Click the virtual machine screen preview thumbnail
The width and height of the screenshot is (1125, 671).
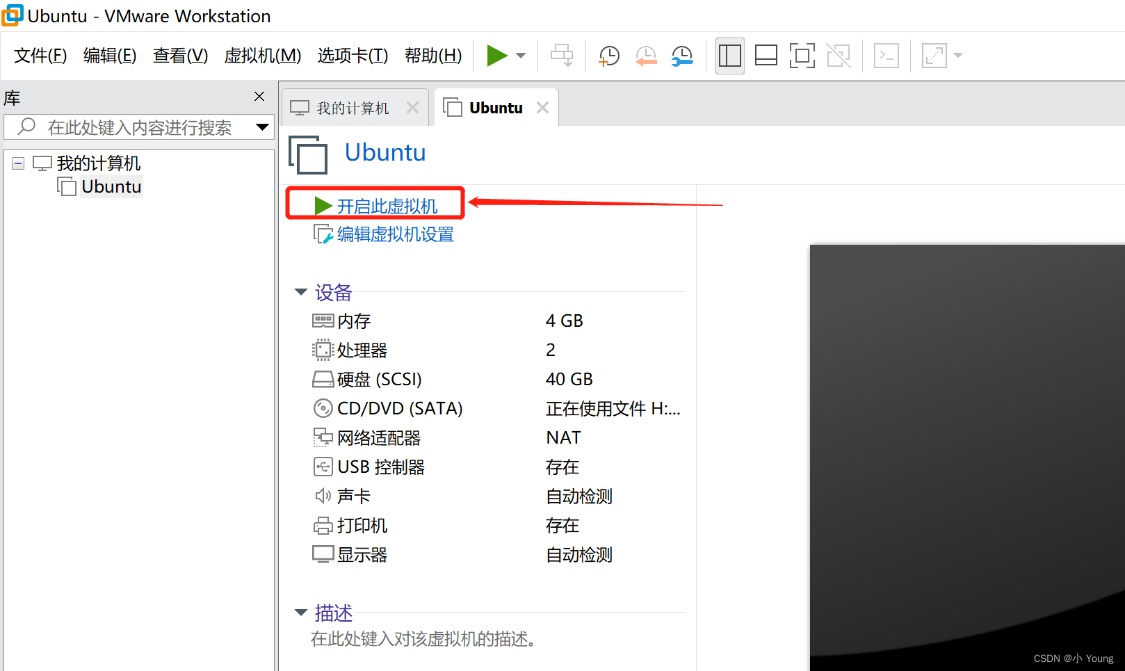[967, 458]
